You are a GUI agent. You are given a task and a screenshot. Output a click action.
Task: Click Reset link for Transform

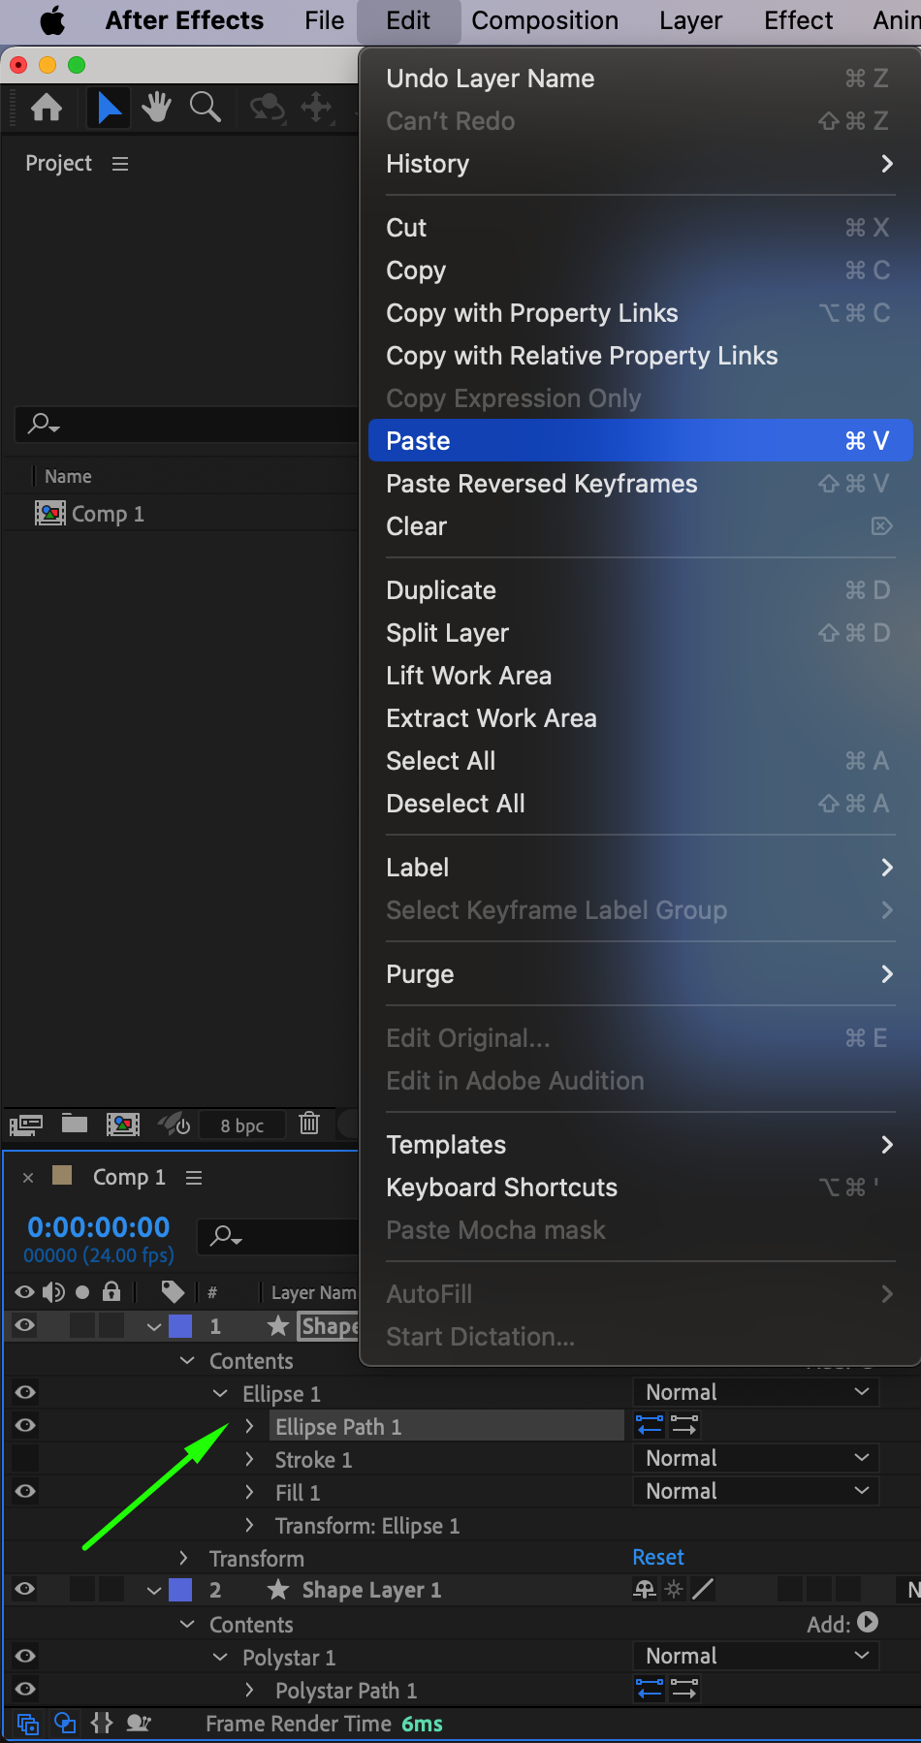[658, 1557]
